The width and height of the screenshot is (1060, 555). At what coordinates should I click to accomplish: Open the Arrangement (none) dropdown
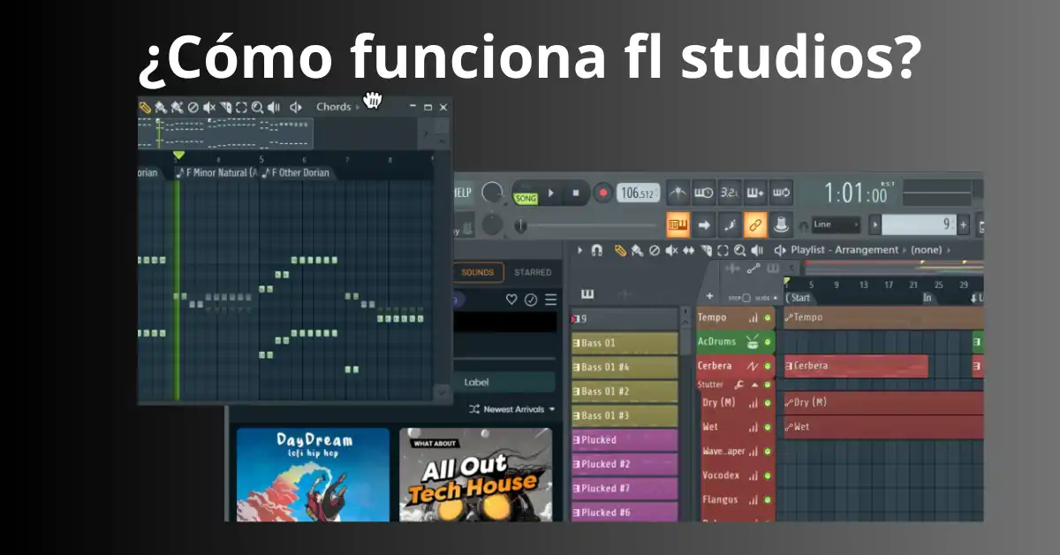coord(926,250)
